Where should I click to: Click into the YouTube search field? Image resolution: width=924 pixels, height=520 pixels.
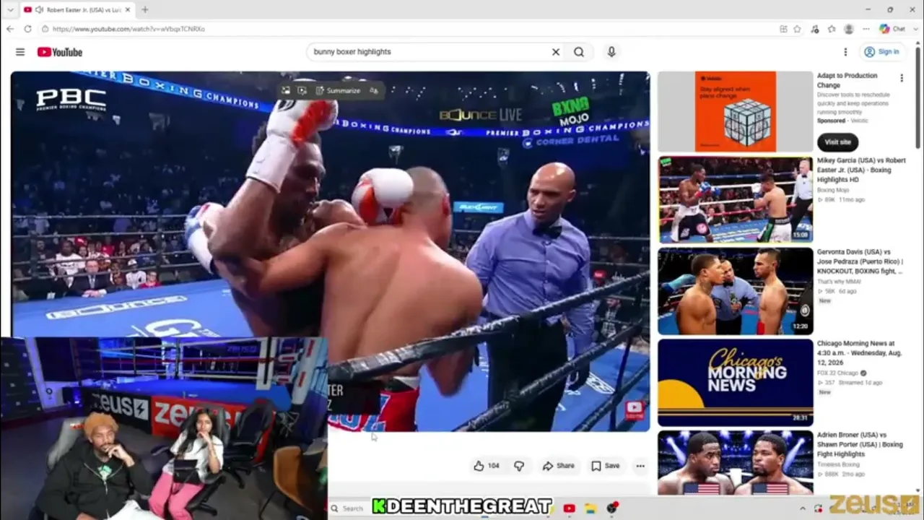[430, 52]
